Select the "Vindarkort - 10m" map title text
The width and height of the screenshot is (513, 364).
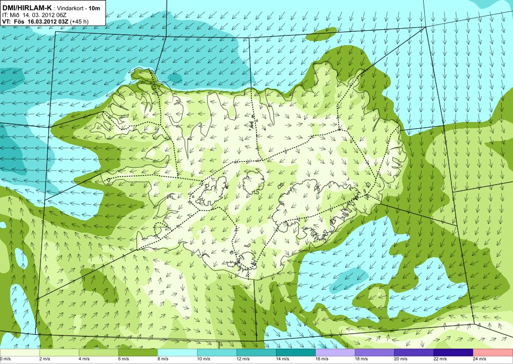pyautogui.click(x=78, y=9)
